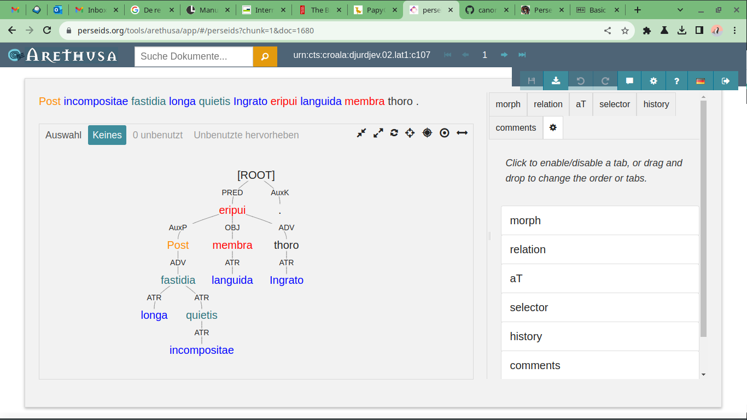Screen dimensions: 747x420
Task: Toggle the selector tab list entry
Action: tap(600, 307)
